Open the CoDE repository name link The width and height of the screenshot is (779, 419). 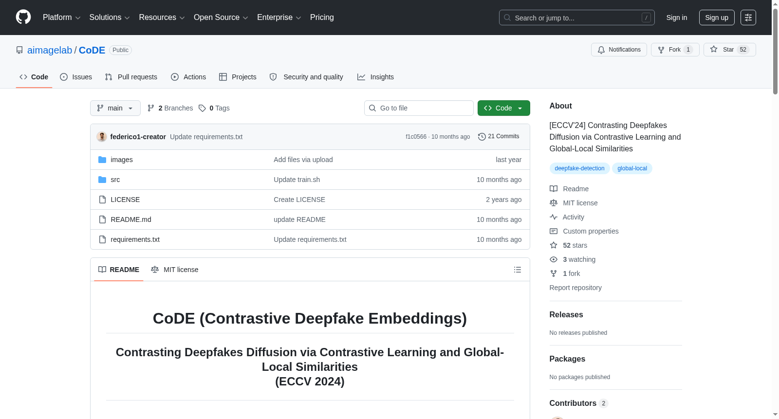point(92,50)
